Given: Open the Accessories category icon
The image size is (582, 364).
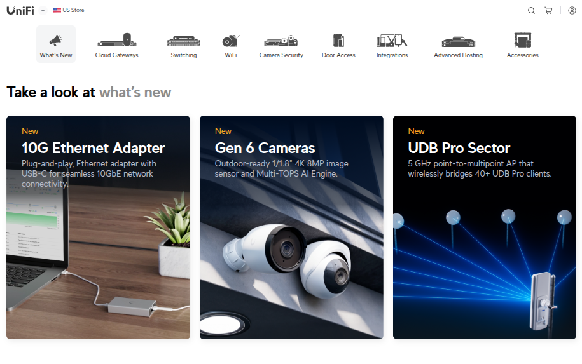Looking at the screenshot, I should pos(523,39).
